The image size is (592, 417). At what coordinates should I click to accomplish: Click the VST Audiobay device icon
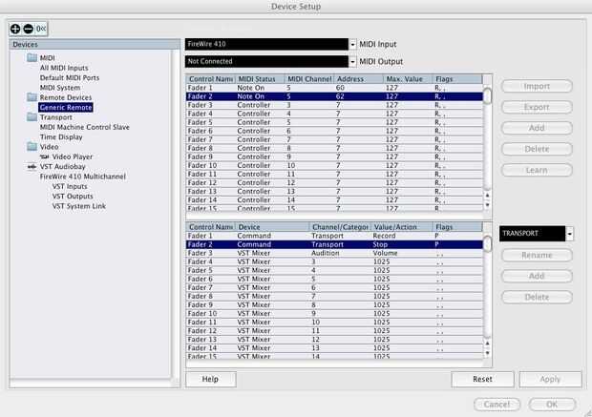(32, 166)
